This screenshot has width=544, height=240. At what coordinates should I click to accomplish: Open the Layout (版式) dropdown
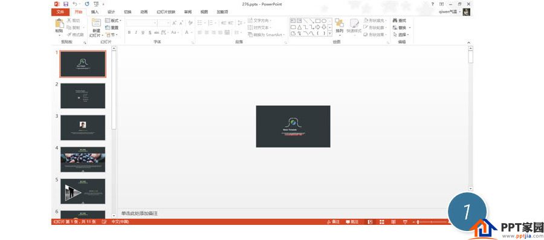tap(113, 21)
